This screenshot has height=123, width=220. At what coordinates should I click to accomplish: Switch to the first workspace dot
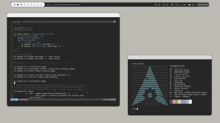coord(14,4)
